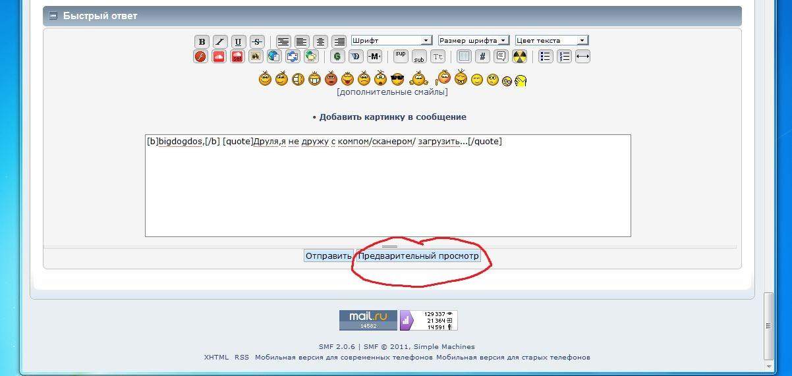Apply shadow text effect
Screen dimensions: 792x376
(x=356, y=57)
